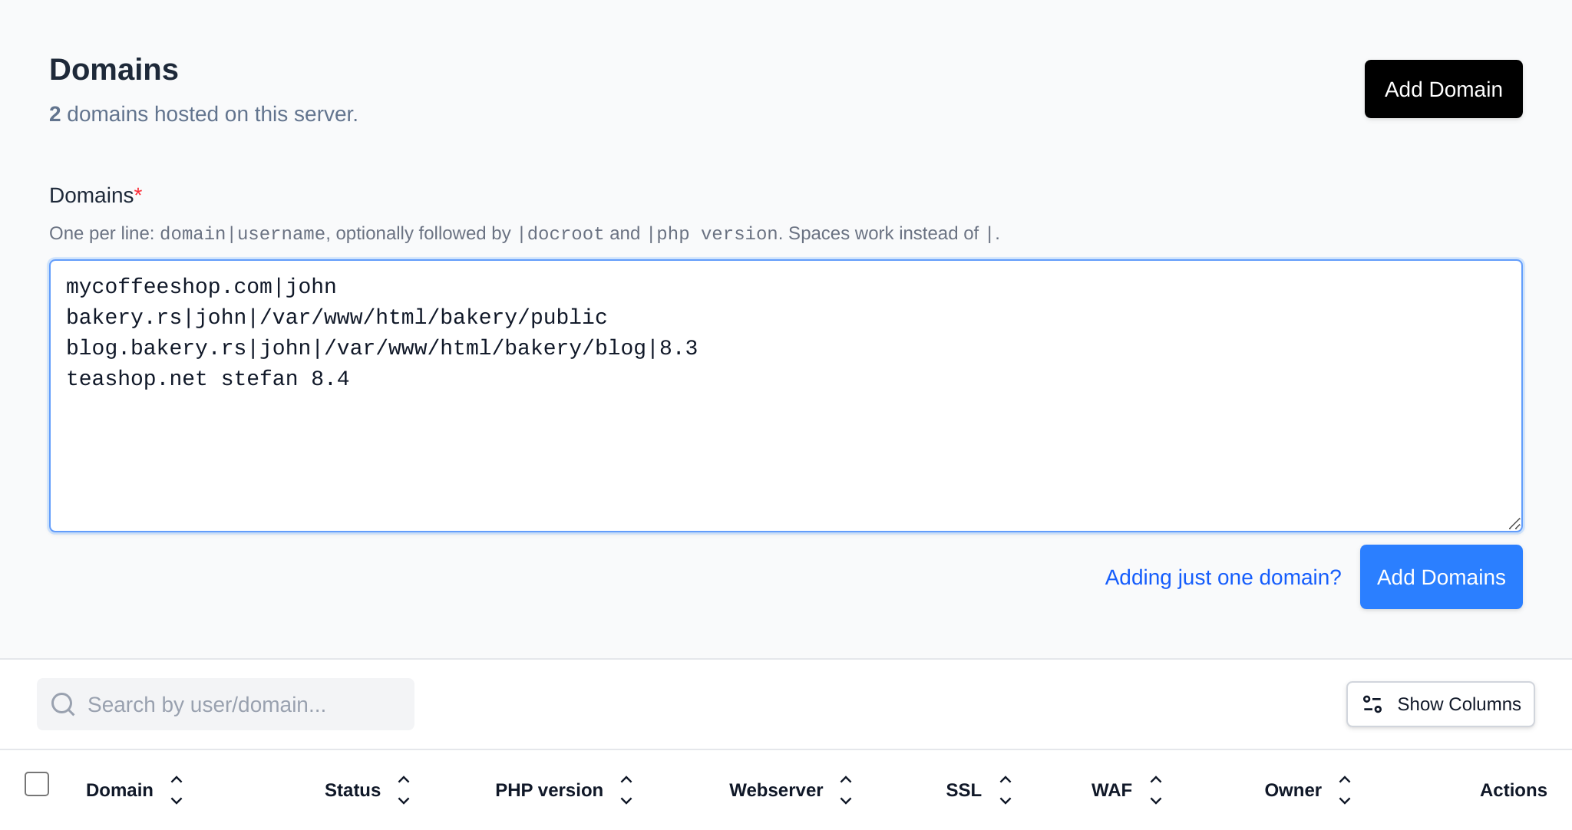Sort table by WAF column arrows

pos(1156,790)
